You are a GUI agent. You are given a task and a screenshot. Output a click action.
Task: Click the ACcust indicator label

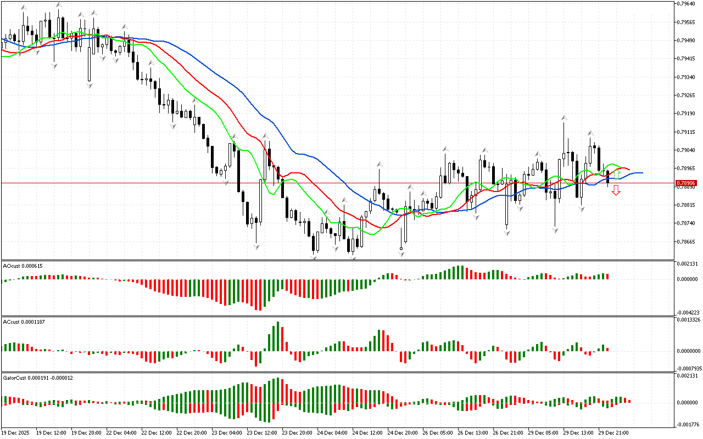(24, 322)
